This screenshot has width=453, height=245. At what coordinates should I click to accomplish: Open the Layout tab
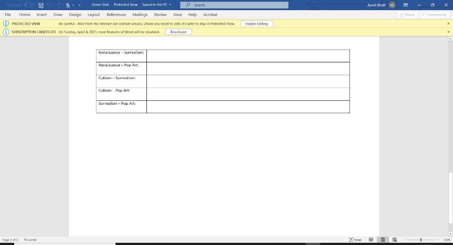tap(94, 15)
